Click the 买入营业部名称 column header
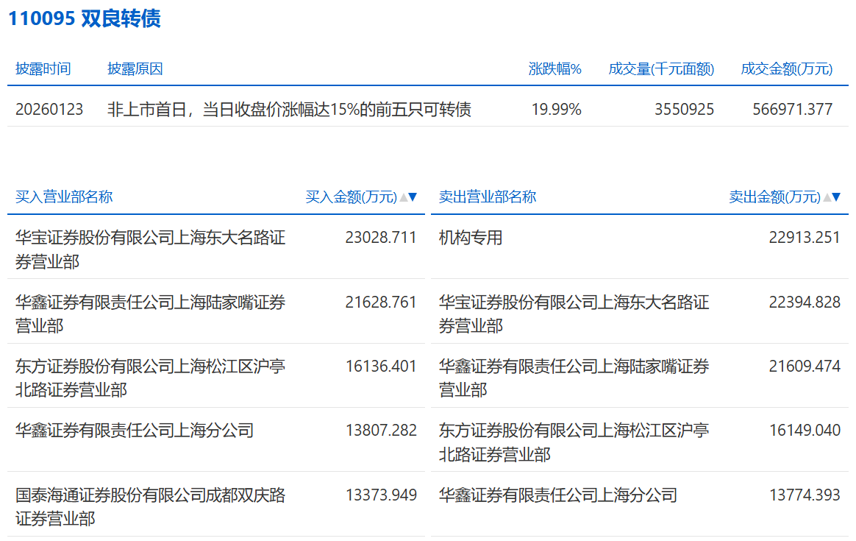 [64, 197]
